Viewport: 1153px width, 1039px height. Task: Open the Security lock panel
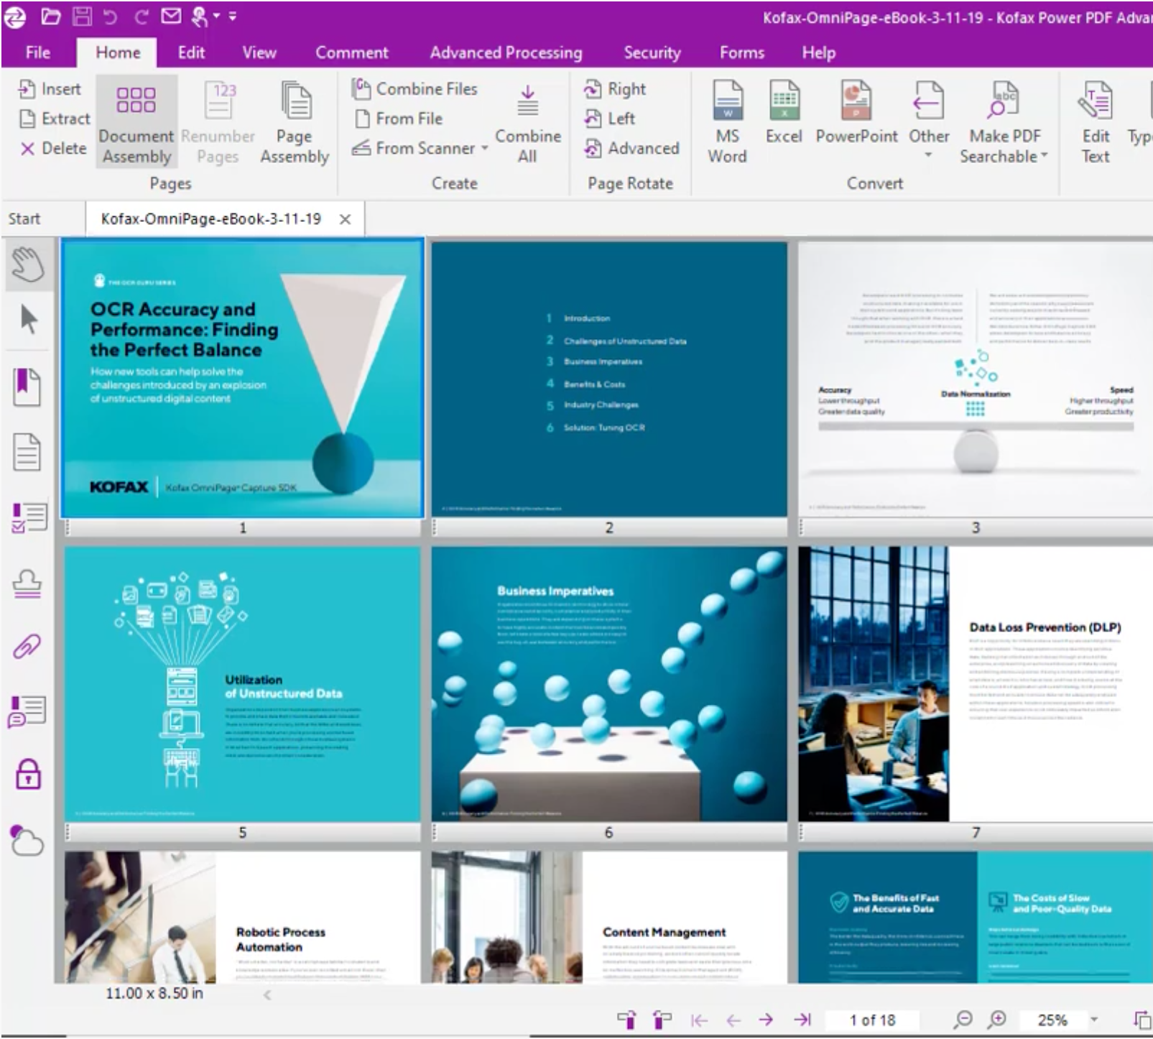tap(28, 775)
